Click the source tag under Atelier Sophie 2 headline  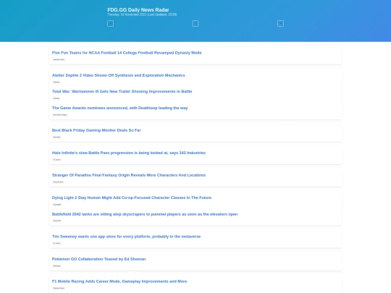pyautogui.click(x=56, y=82)
